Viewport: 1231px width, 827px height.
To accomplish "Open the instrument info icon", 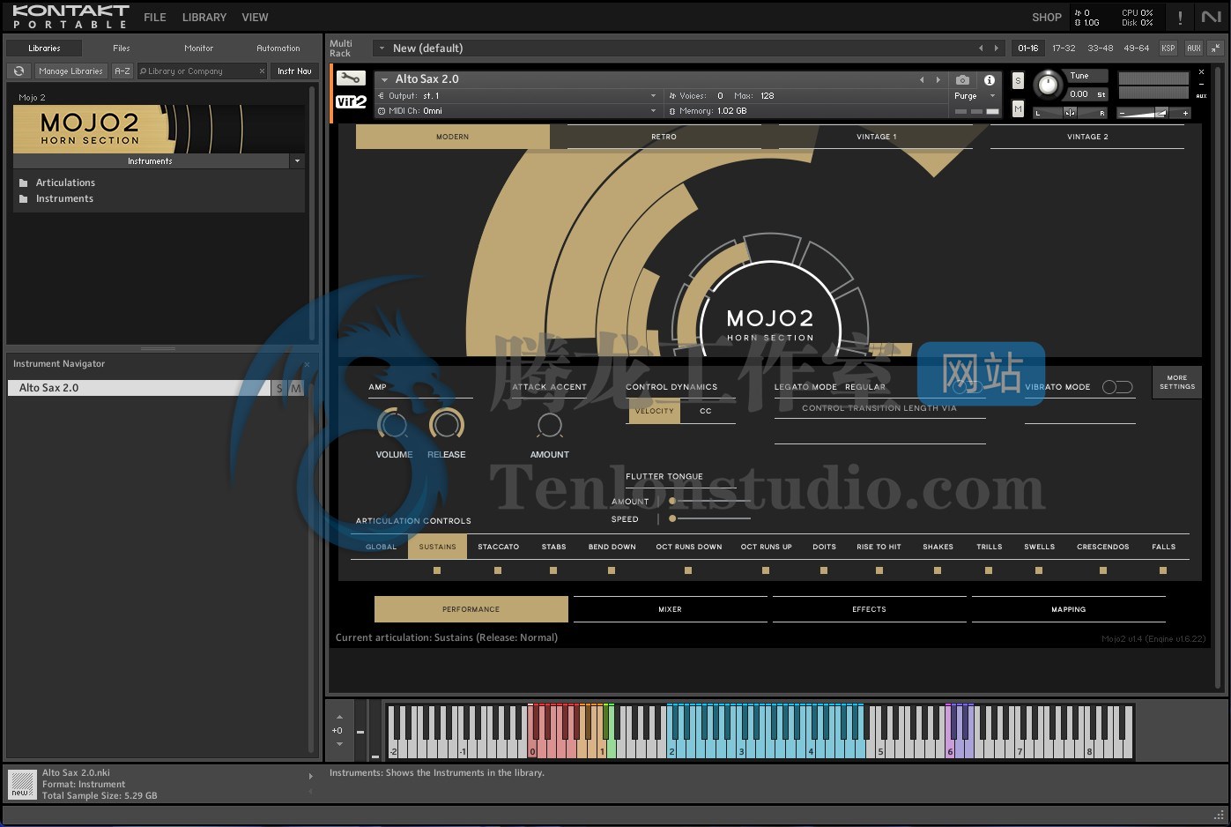I will pyautogui.click(x=990, y=79).
